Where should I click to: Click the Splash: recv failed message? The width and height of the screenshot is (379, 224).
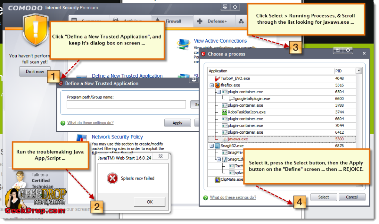[138, 178]
